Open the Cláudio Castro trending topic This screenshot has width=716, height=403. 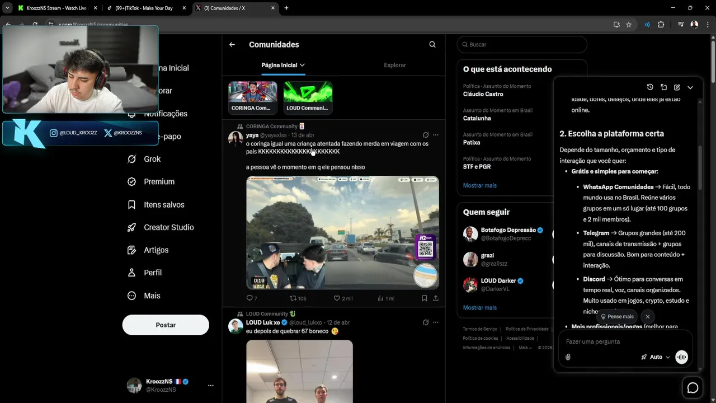(483, 94)
